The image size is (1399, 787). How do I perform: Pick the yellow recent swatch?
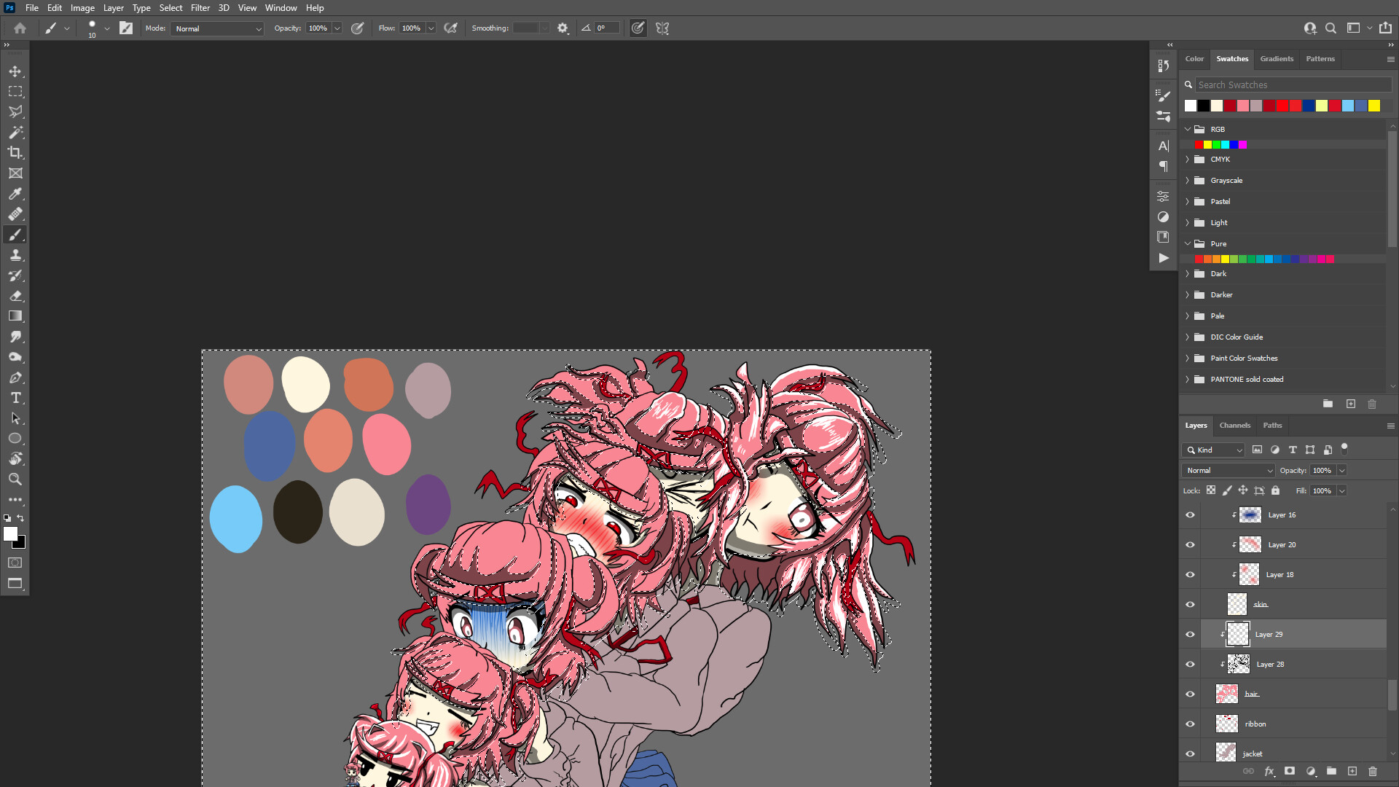(1374, 106)
